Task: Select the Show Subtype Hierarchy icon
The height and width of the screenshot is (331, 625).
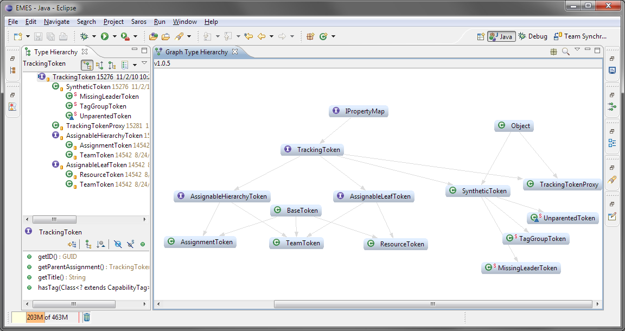Action: [112, 64]
